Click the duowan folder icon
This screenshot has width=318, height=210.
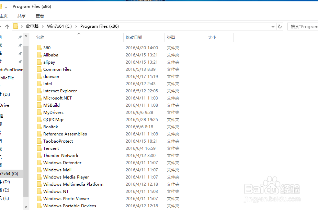(39, 76)
